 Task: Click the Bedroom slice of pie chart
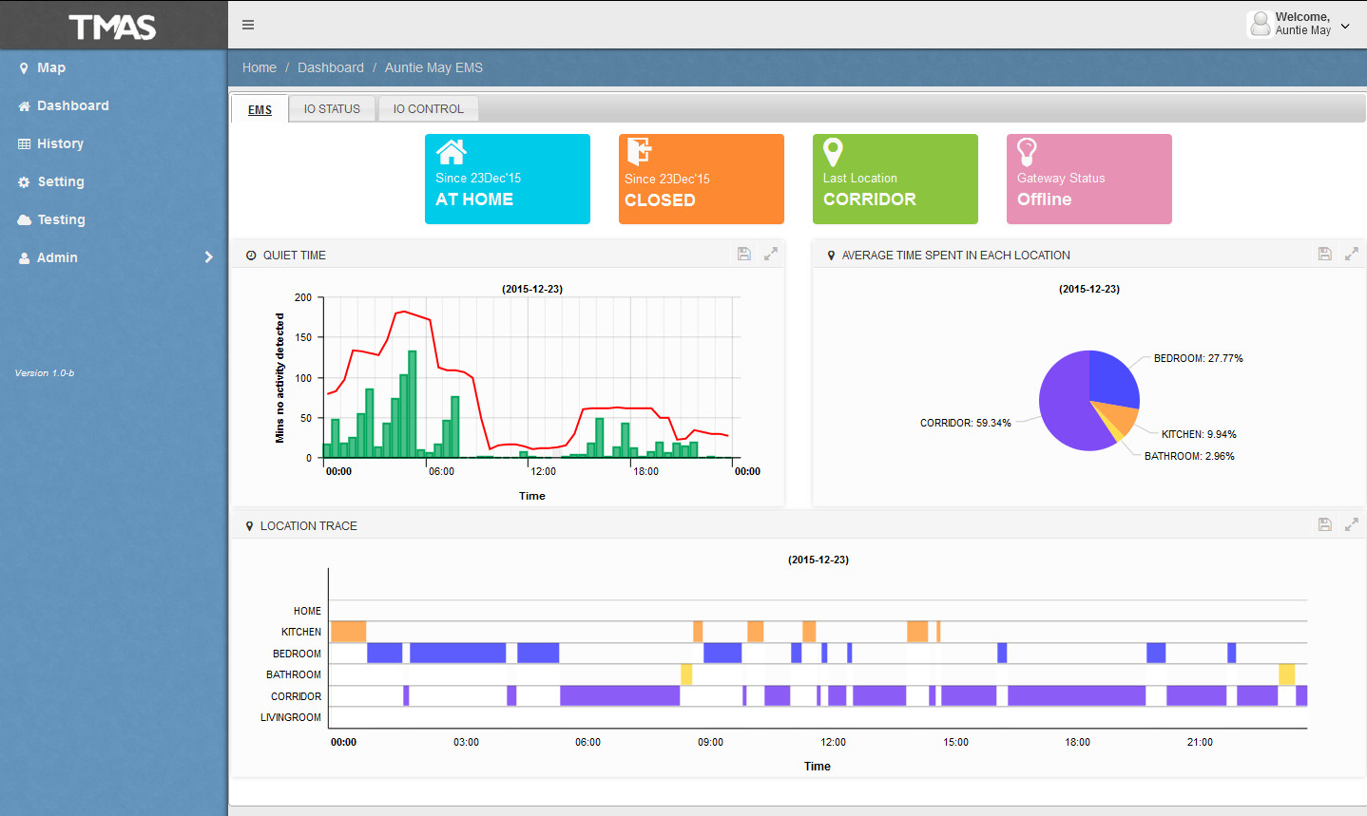(1112, 378)
